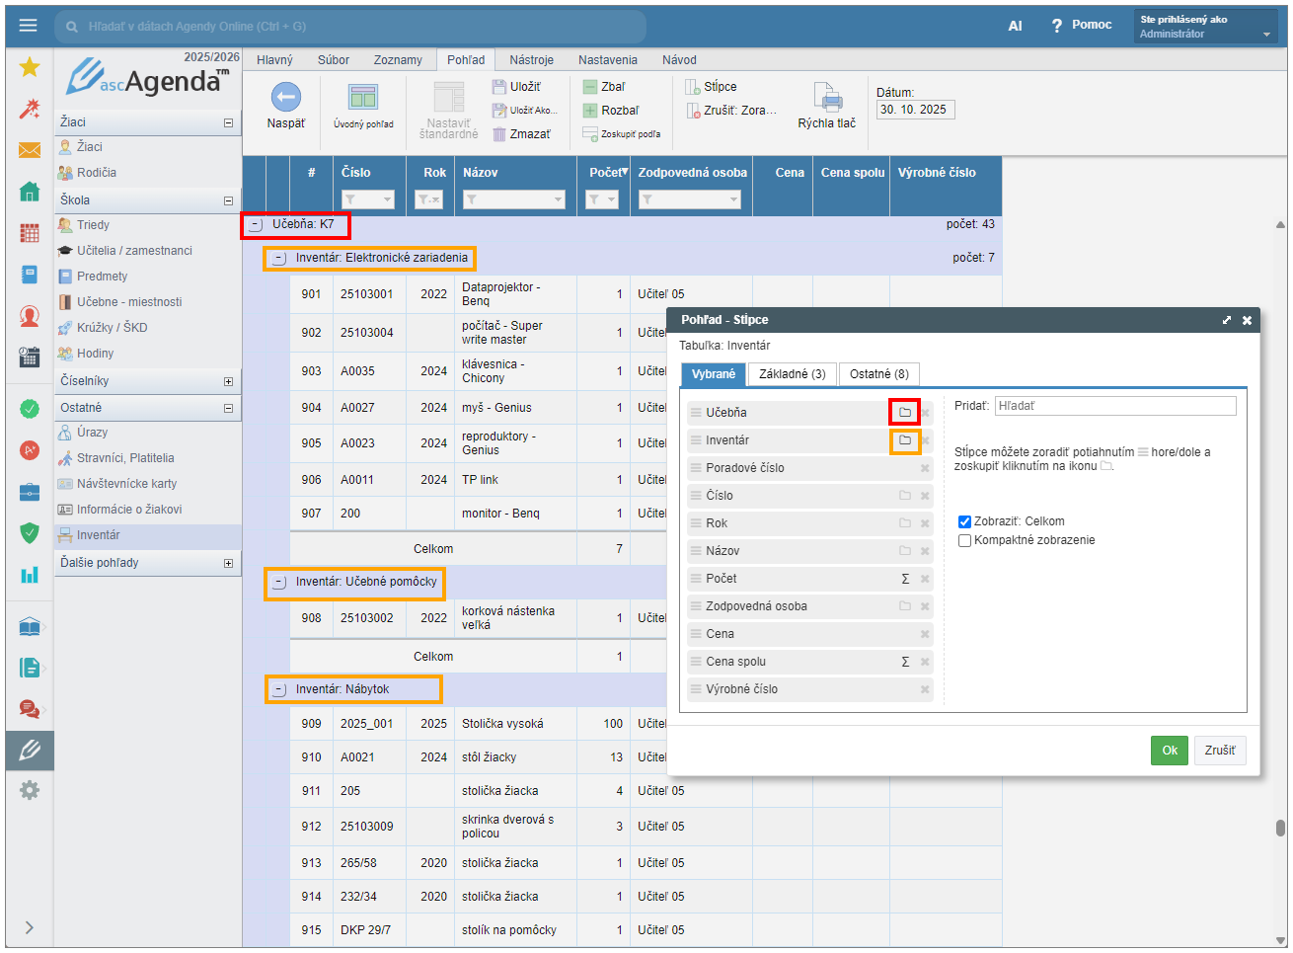Uncheck Zobraziť: Celkom checkbox
Screen dimensions: 1293x953
click(x=964, y=521)
